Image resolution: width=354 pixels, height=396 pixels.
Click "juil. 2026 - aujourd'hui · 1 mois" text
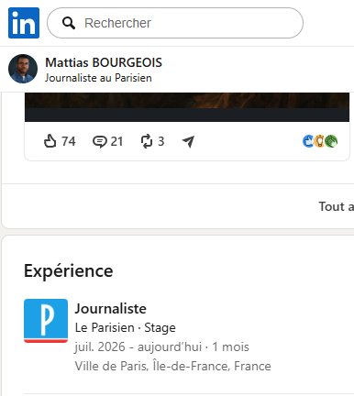(x=162, y=347)
